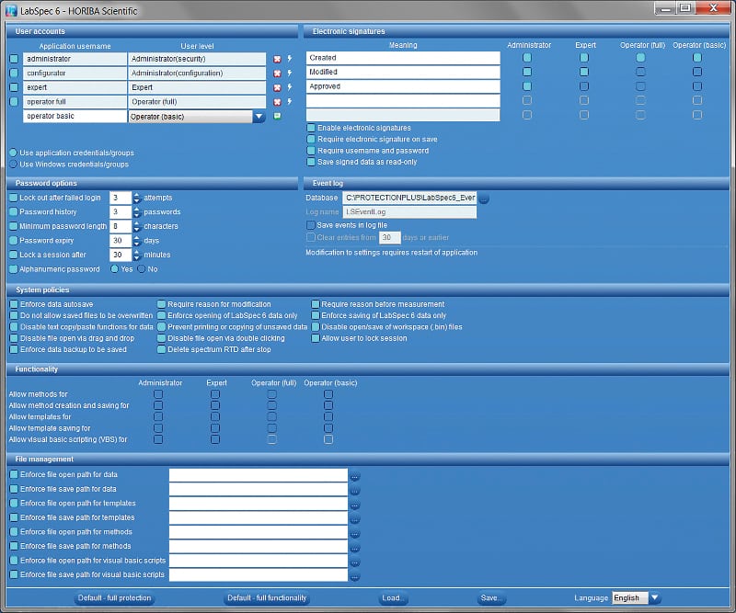Adjust failed login attempts stepper
Image resolution: width=736 pixels, height=613 pixels.
tap(136, 198)
